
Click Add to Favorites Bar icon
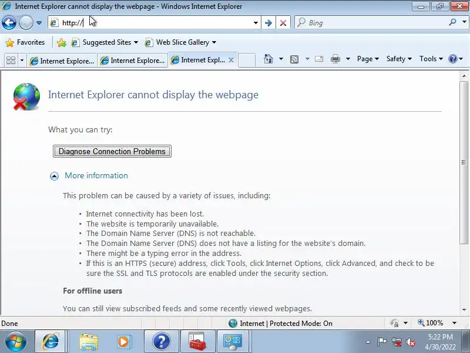[62, 42]
